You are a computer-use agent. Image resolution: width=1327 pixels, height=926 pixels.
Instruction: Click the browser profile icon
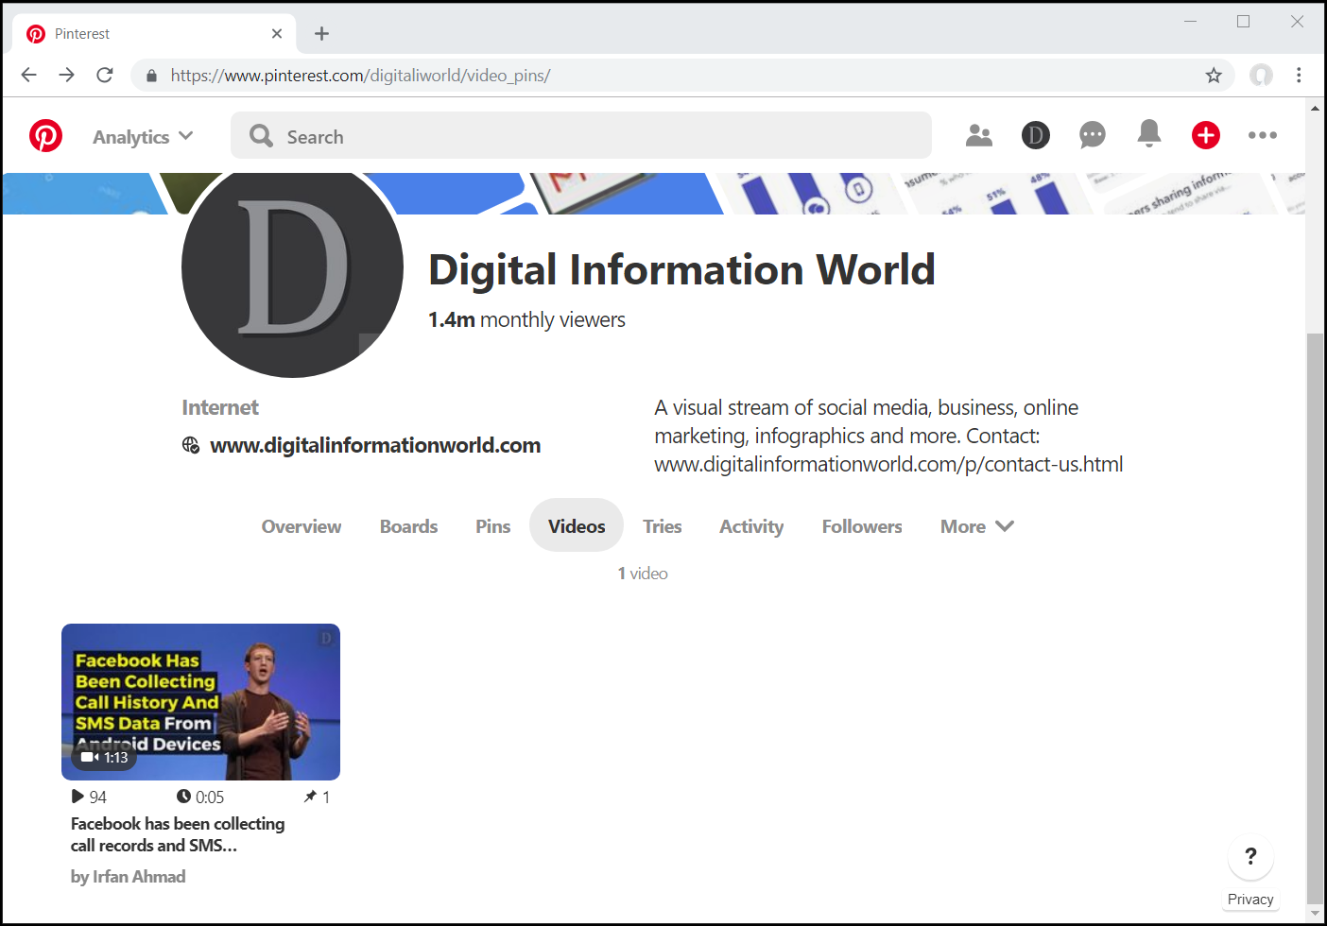1262,75
